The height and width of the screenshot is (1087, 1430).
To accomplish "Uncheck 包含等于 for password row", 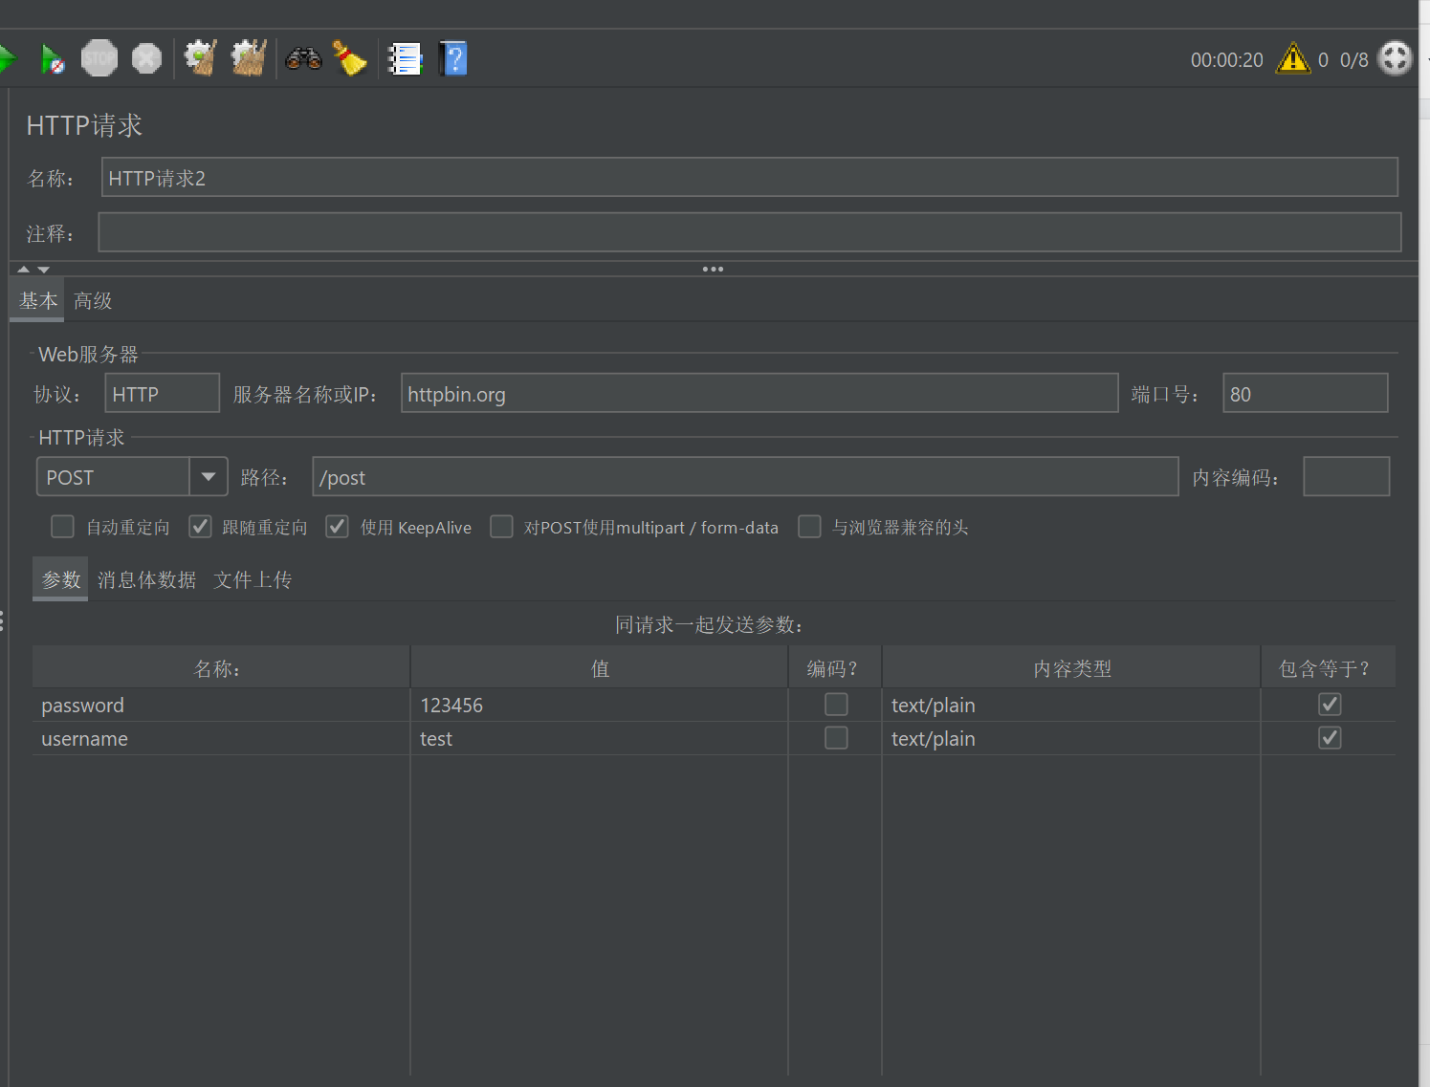I will 1330,705.
